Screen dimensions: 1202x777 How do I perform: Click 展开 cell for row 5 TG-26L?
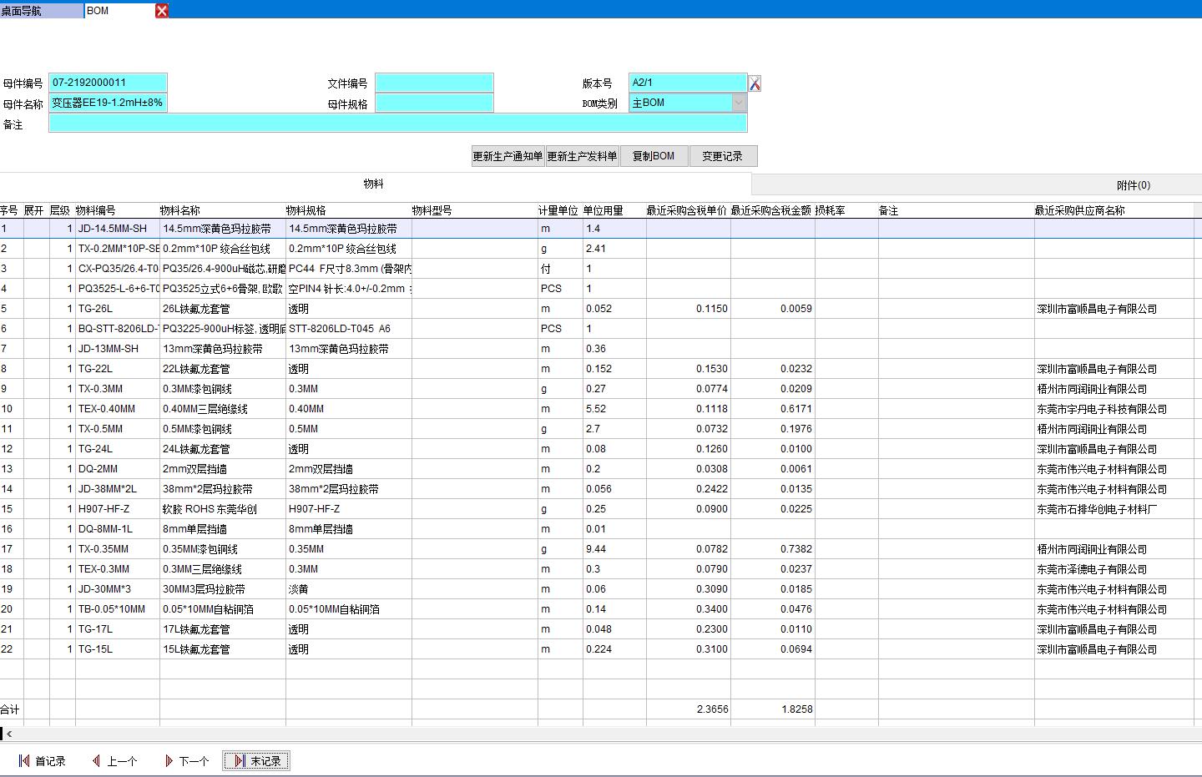[x=36, y=309]
